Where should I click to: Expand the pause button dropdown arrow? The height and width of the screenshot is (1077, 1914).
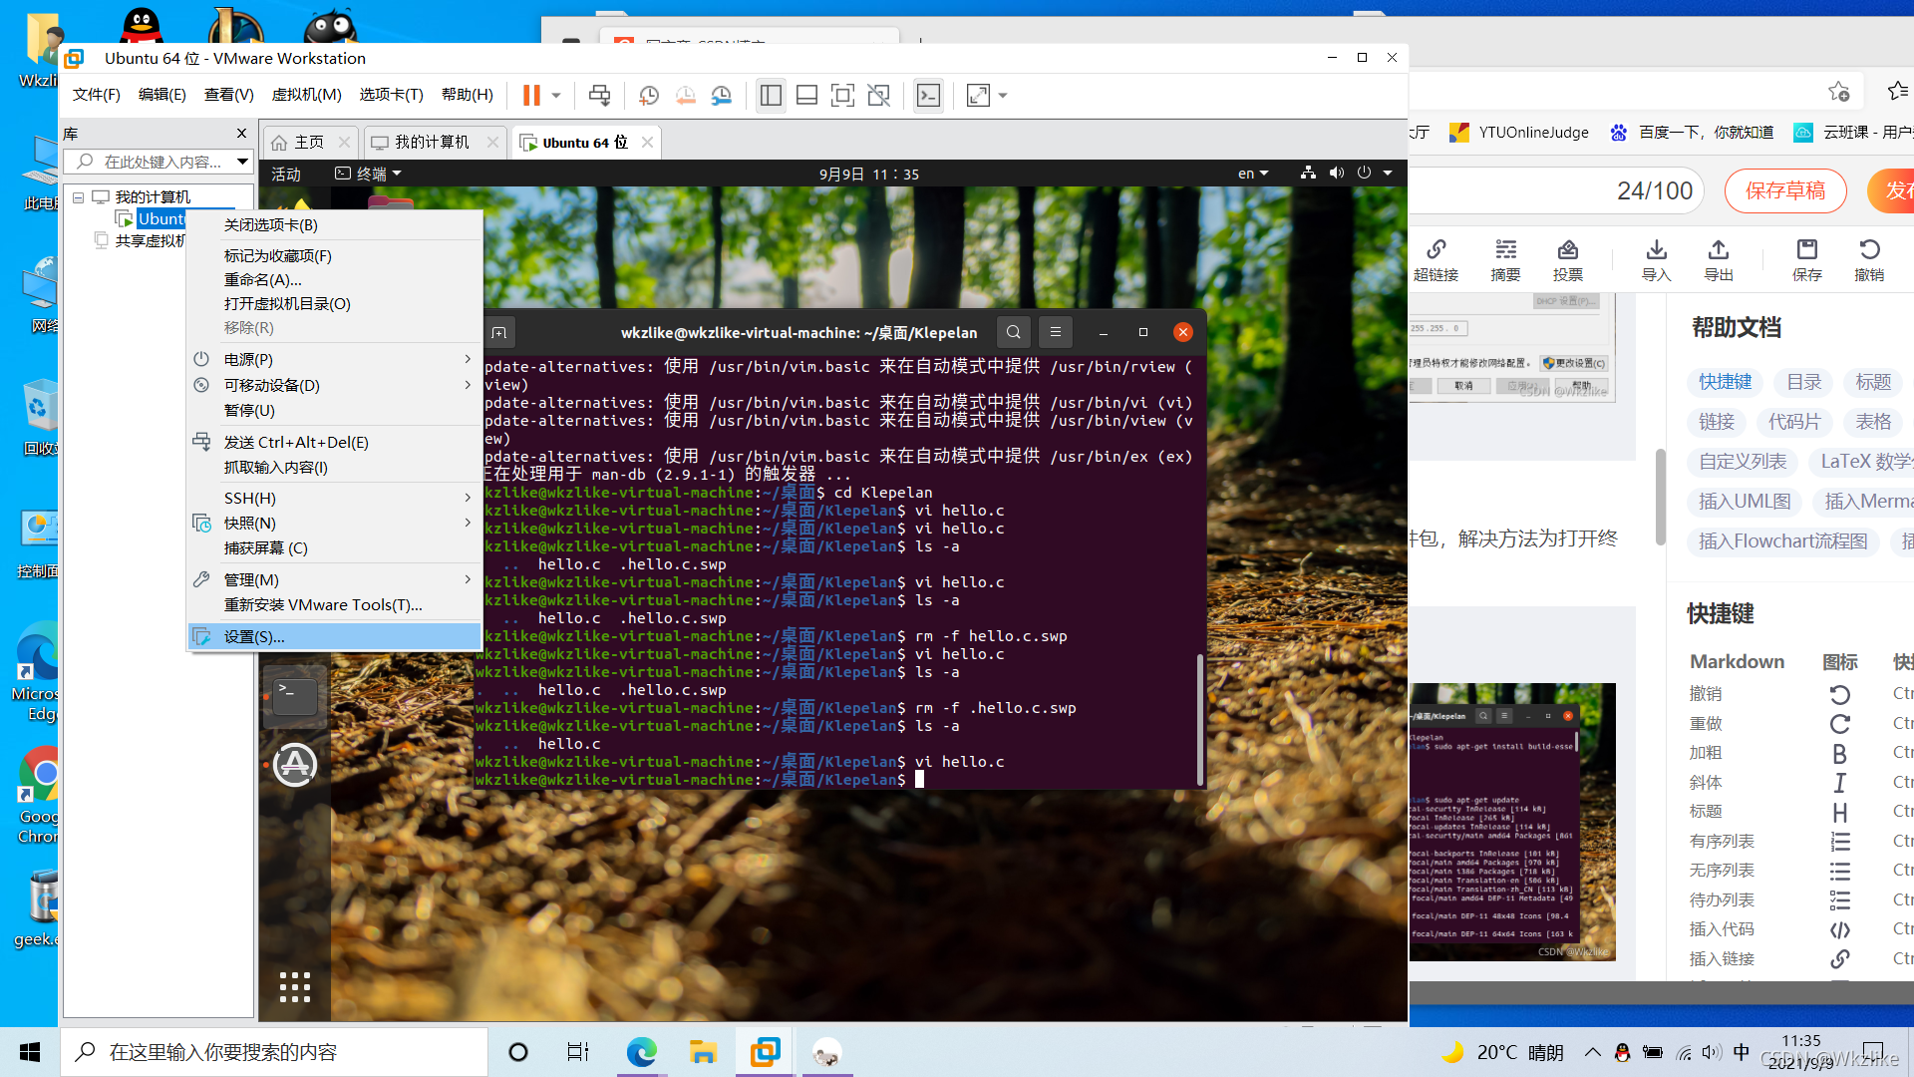pos(556,96)
